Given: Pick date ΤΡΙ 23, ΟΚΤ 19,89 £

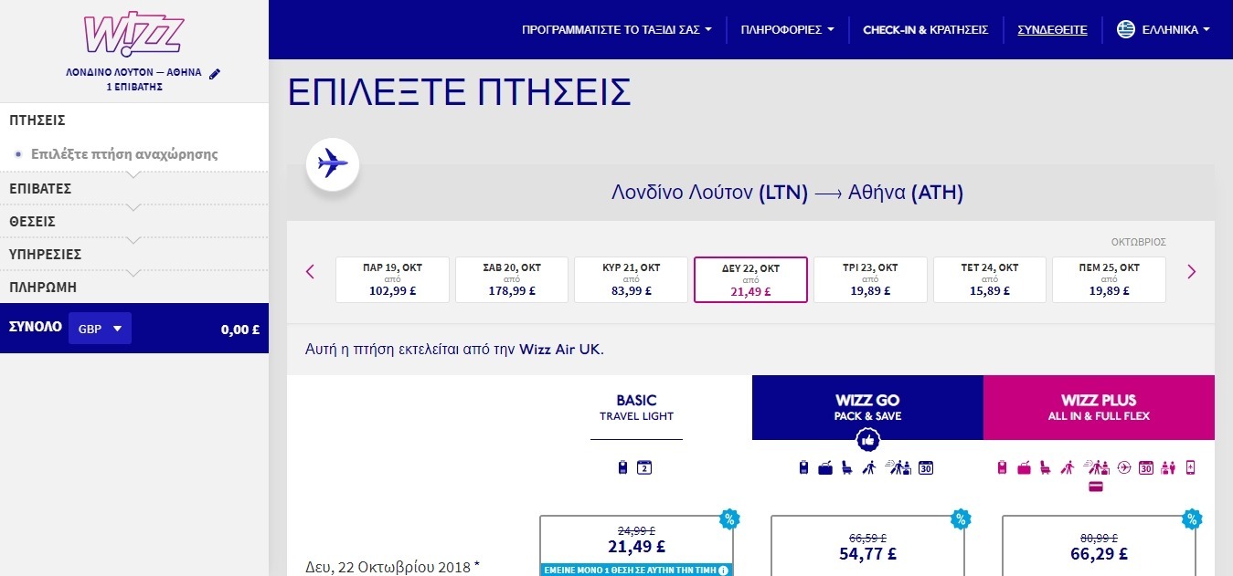Looking at the screenshot, I should (x=870, y=279).
